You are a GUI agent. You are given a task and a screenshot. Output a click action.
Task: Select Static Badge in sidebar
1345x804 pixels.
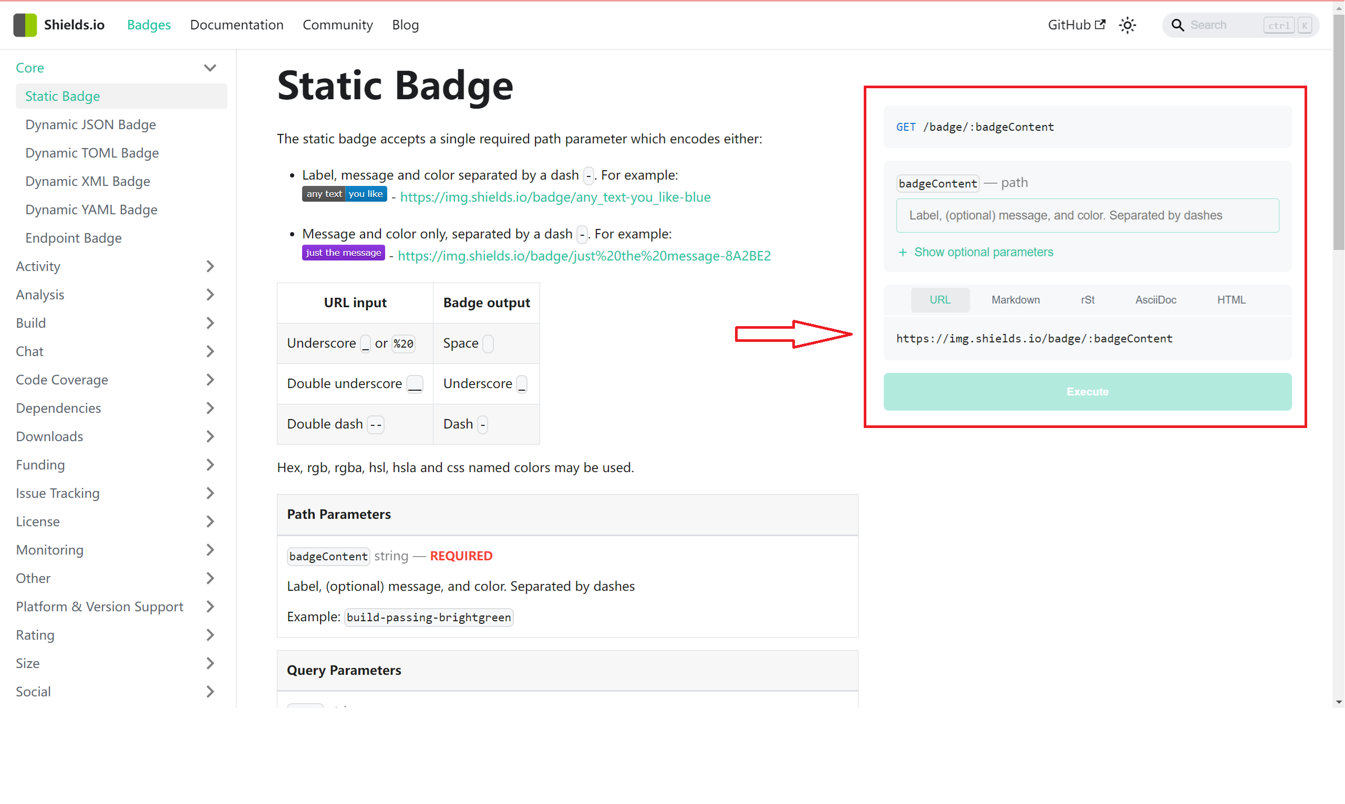point(121,96)
